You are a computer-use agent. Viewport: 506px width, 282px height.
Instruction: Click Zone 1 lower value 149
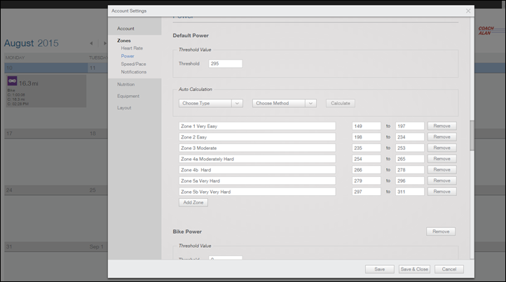click(367, 126)
